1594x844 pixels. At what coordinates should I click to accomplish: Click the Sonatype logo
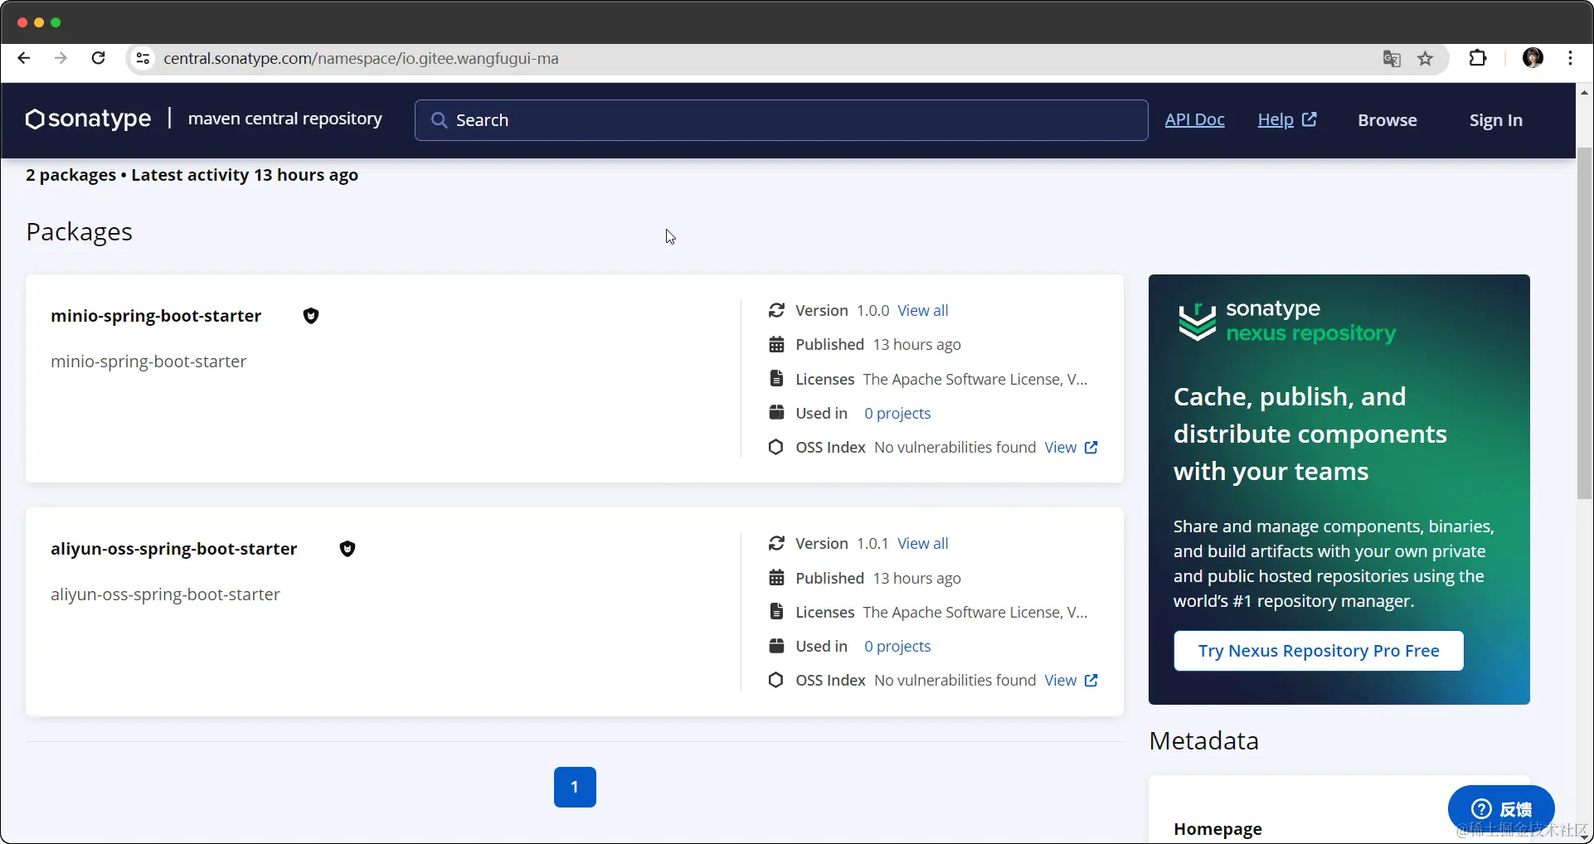[x=88, y=119]
